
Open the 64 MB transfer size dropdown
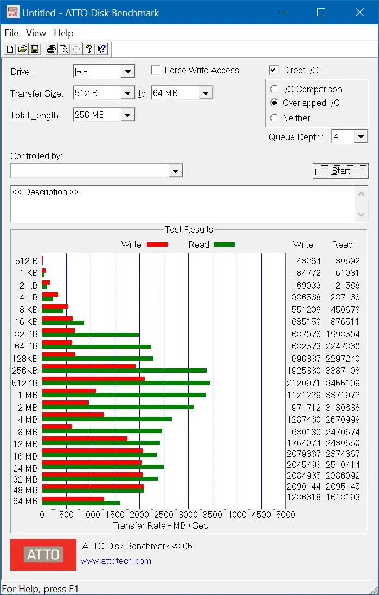tap(205, 93)
